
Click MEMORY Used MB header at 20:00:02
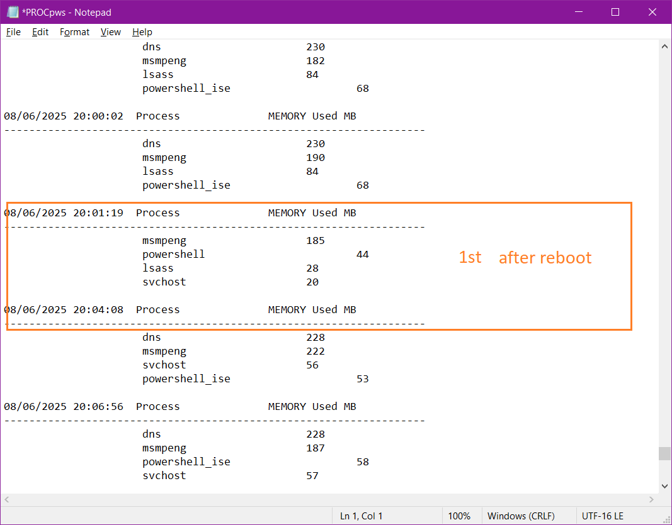click(x=312, y=116)
